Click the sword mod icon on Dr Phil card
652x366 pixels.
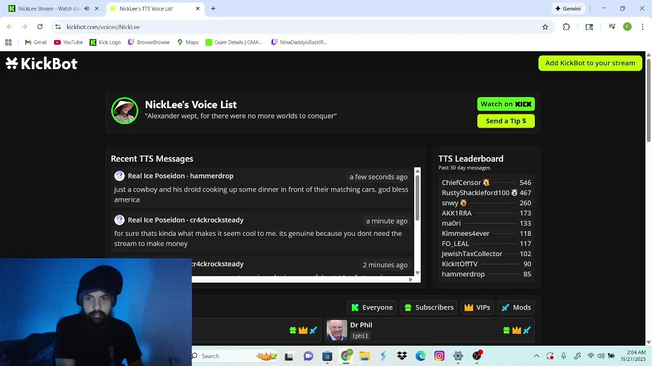[527, 330]
